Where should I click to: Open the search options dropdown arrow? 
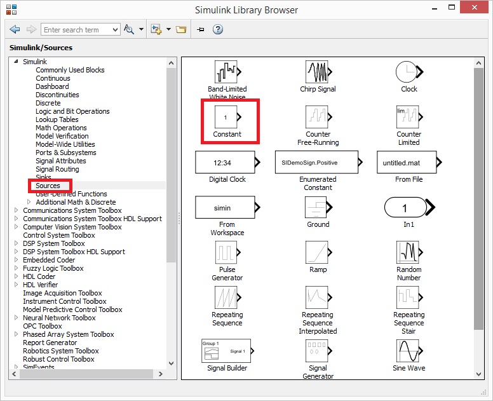[x=141, y=29]
